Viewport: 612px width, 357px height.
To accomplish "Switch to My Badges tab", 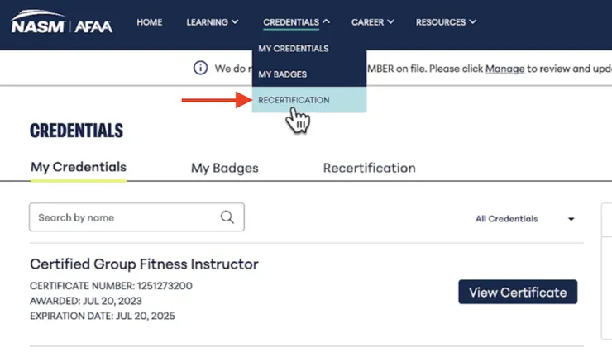I will (224, 168).
